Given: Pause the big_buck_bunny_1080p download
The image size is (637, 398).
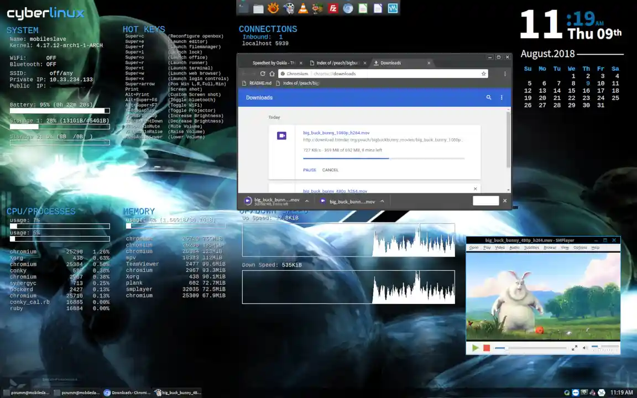Looking at the screenshot, I should [310, 170].
